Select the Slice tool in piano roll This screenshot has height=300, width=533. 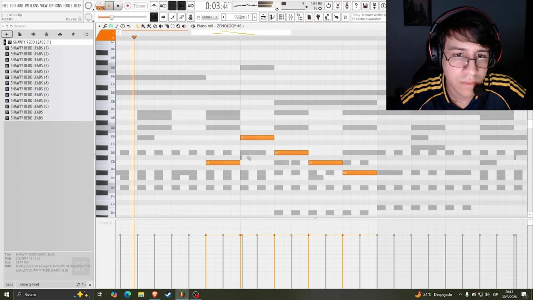[x=167, y=26]
